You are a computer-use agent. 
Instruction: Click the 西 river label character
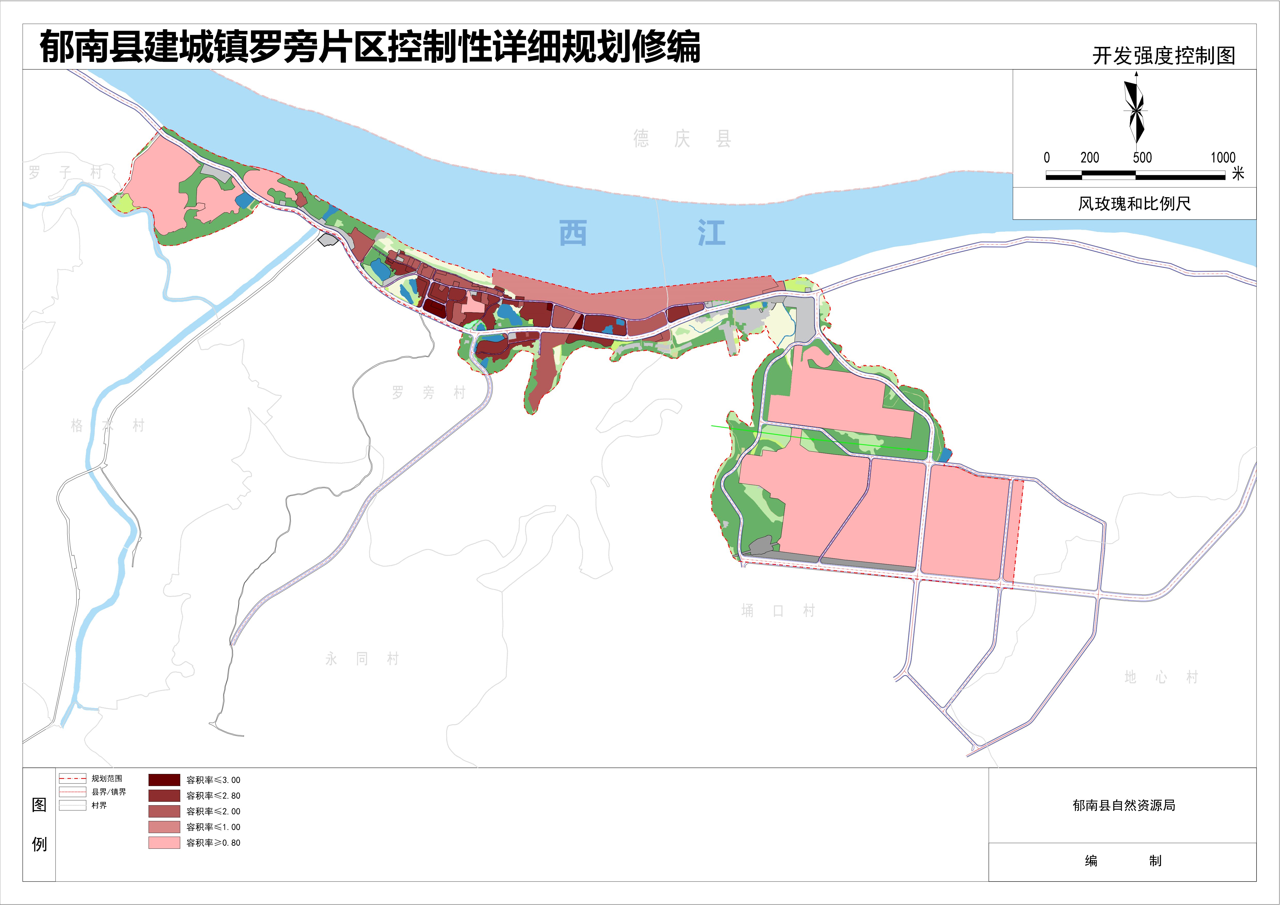point(573,233)
